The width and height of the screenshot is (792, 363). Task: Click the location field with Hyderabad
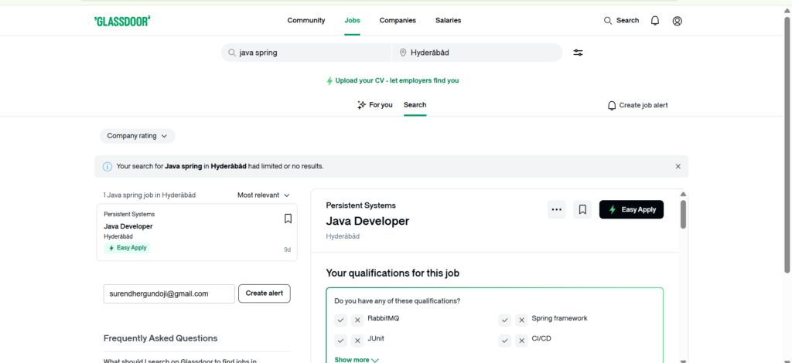(477, 53)
